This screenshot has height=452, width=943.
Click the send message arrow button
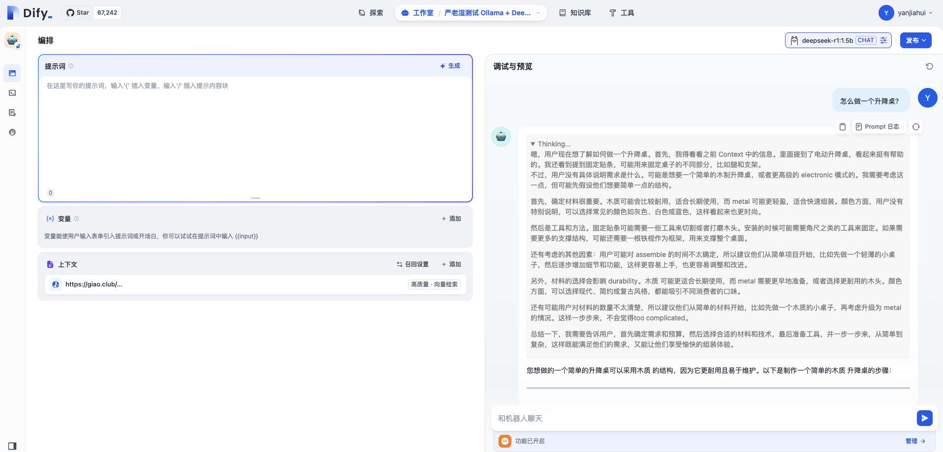pos(924,418)
